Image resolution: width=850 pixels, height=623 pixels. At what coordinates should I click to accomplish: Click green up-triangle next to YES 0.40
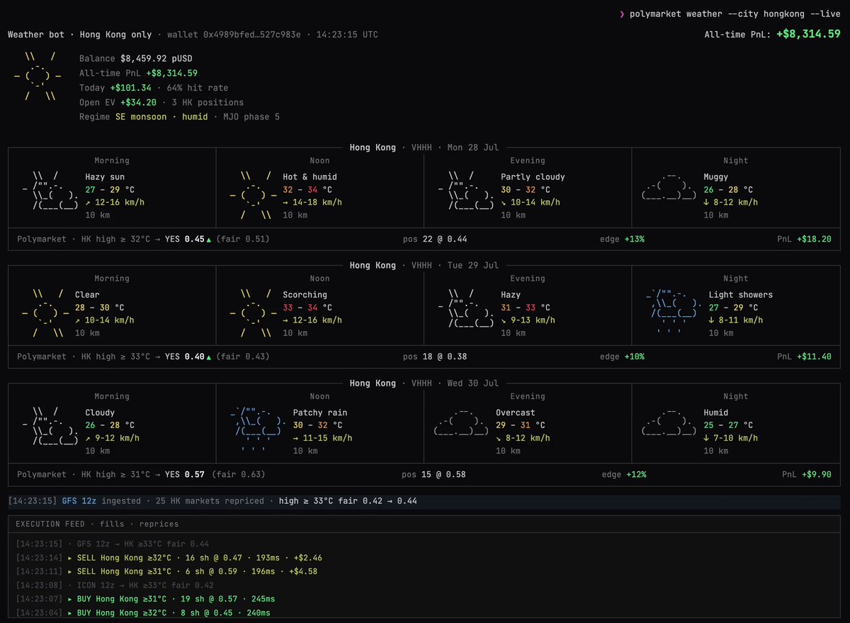208,357
